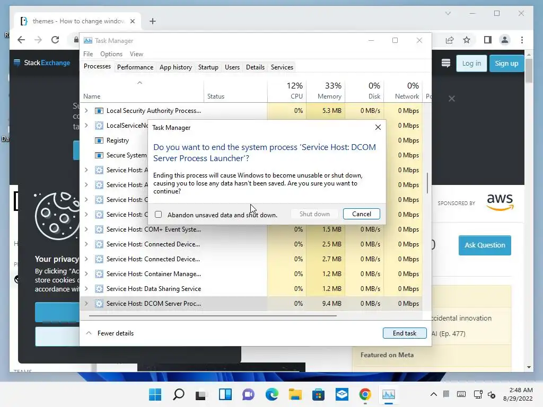Image resolution: width=543 pixels, height=407 pixels.
Task: Click the Chrome page vertical scrollbar thumb
Action: (x=529, y=70)
